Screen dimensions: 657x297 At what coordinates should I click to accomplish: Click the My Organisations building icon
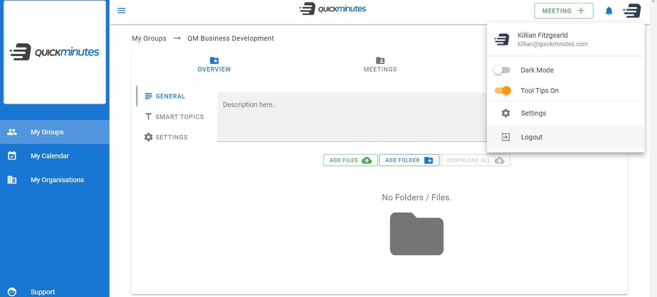pos(12,180)
